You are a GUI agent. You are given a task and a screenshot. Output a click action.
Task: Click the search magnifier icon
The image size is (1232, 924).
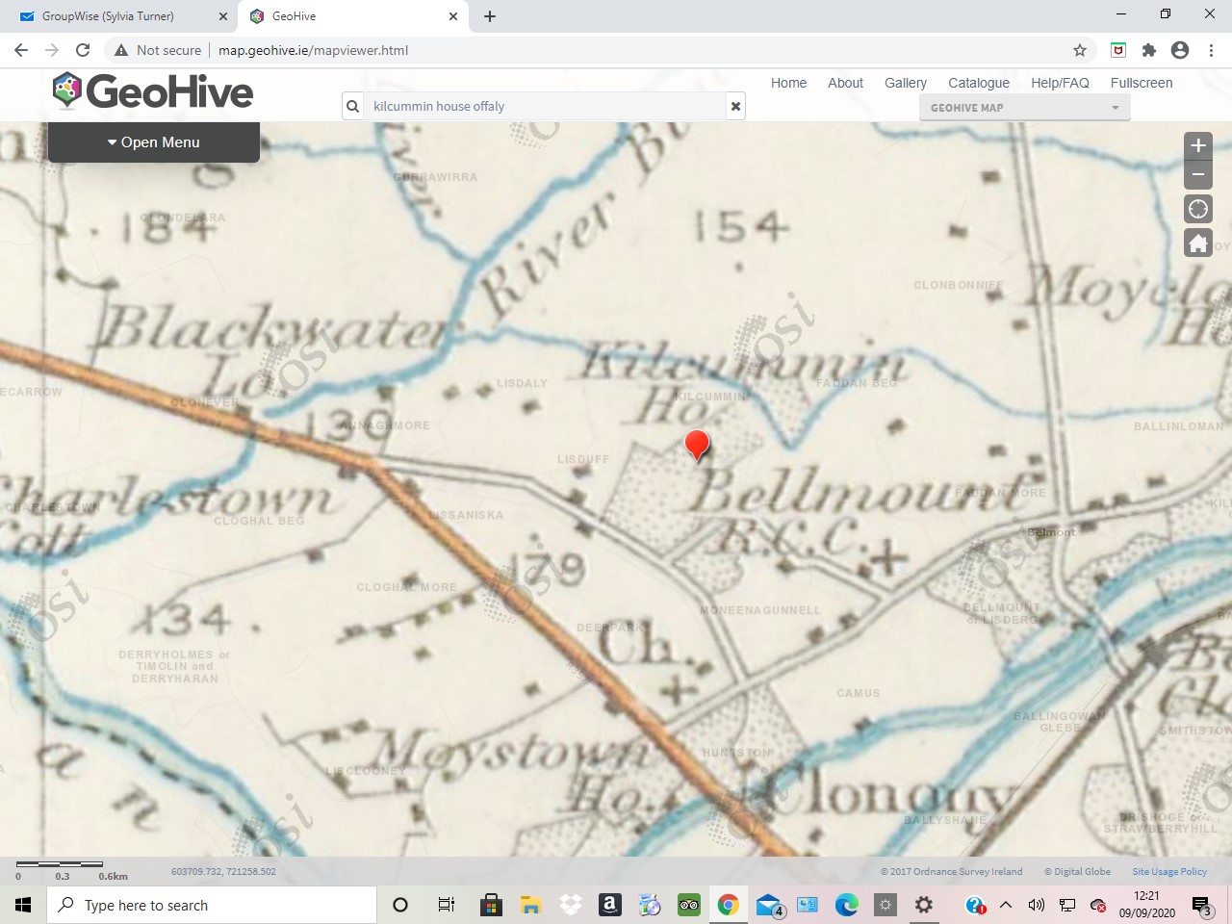point(353,106)
